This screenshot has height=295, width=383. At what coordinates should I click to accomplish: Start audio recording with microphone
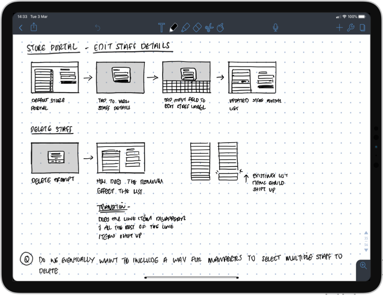275,28
